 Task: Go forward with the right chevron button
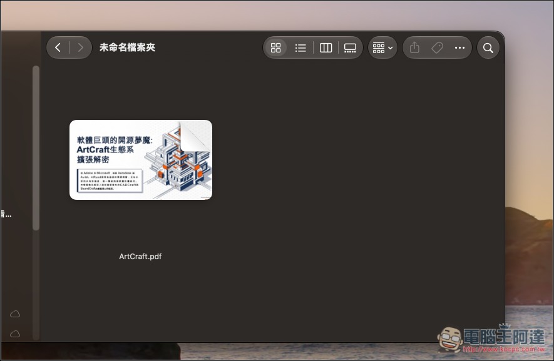(80, 47)
